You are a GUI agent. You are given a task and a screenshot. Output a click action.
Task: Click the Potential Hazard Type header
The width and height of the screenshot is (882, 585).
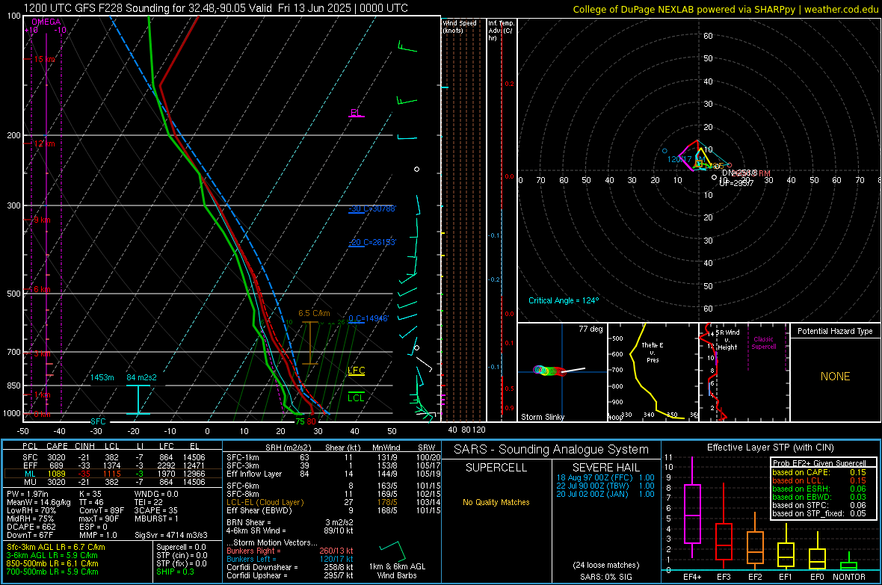(835, 331)
